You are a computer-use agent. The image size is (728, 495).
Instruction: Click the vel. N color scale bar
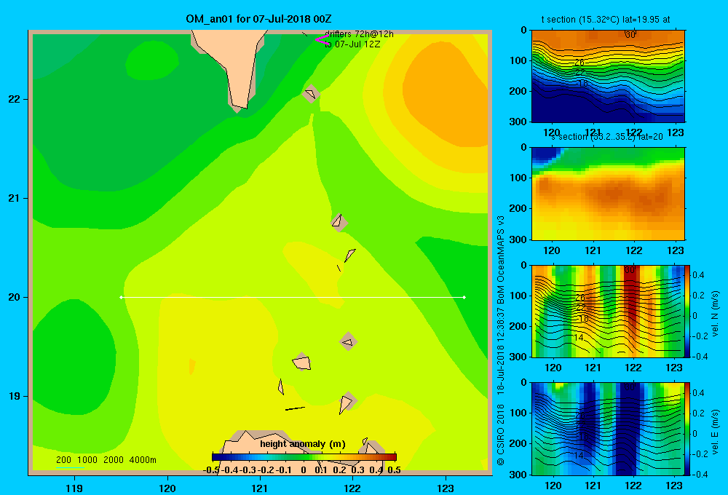coord(687,311)
